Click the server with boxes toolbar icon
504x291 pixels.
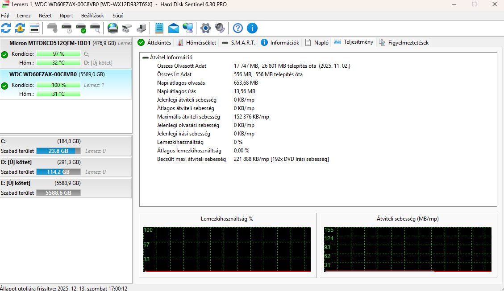coord(141,28)
